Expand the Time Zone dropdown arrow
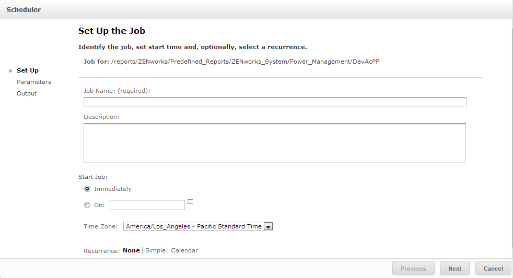Image resolution: width=513 pixels, height=278 pixels. coord(268,226)
